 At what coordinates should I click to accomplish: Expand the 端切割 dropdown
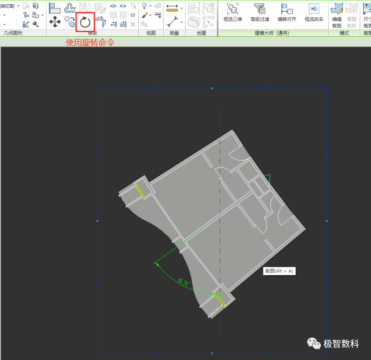[x=18, y=6]
